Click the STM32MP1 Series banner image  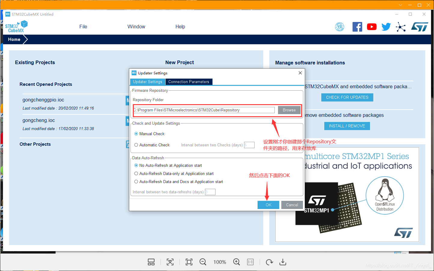click(x=347, y=194)
